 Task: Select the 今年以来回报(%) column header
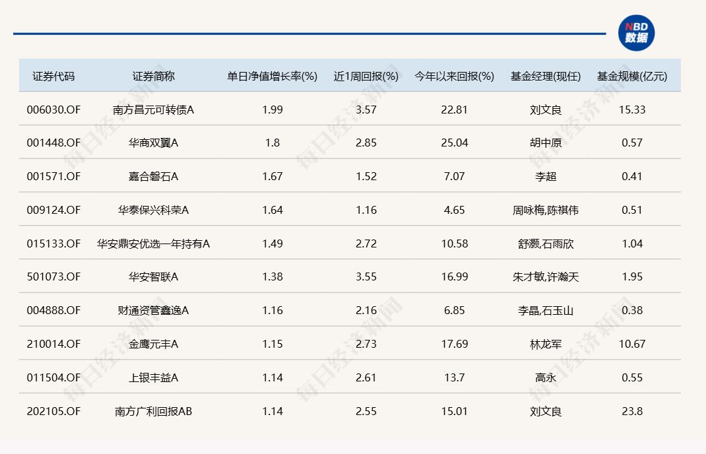(x=455, y=76)
